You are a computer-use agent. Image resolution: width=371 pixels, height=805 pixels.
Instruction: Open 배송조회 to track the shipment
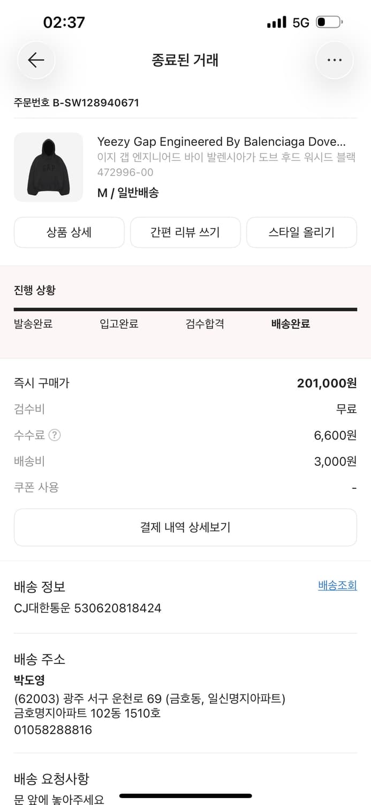pos(337,586)
